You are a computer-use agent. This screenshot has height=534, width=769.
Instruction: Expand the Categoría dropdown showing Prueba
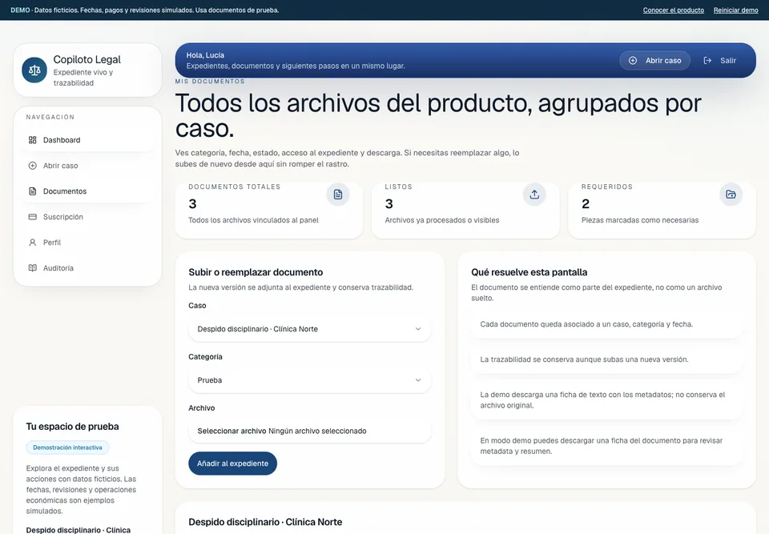click(x=309, y=380)
